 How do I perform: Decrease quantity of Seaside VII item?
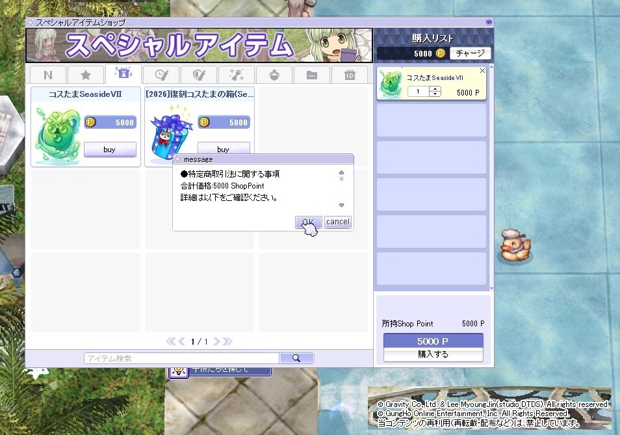tap(435, 94)
